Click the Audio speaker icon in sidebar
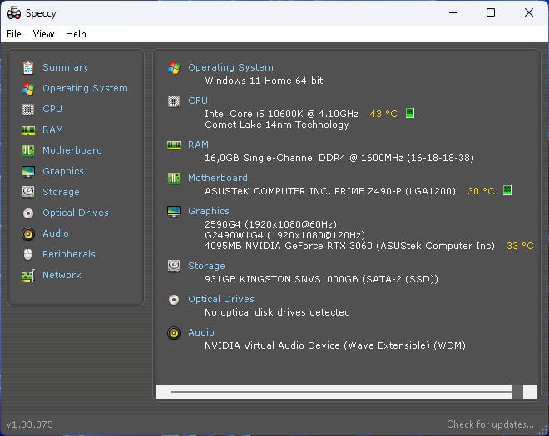This screenshot has height=436, width=549. click(x=28, y=234)
